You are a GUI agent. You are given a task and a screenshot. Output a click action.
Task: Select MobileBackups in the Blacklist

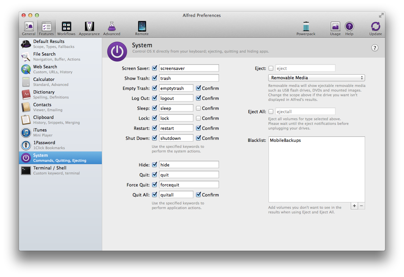(285, 140)
